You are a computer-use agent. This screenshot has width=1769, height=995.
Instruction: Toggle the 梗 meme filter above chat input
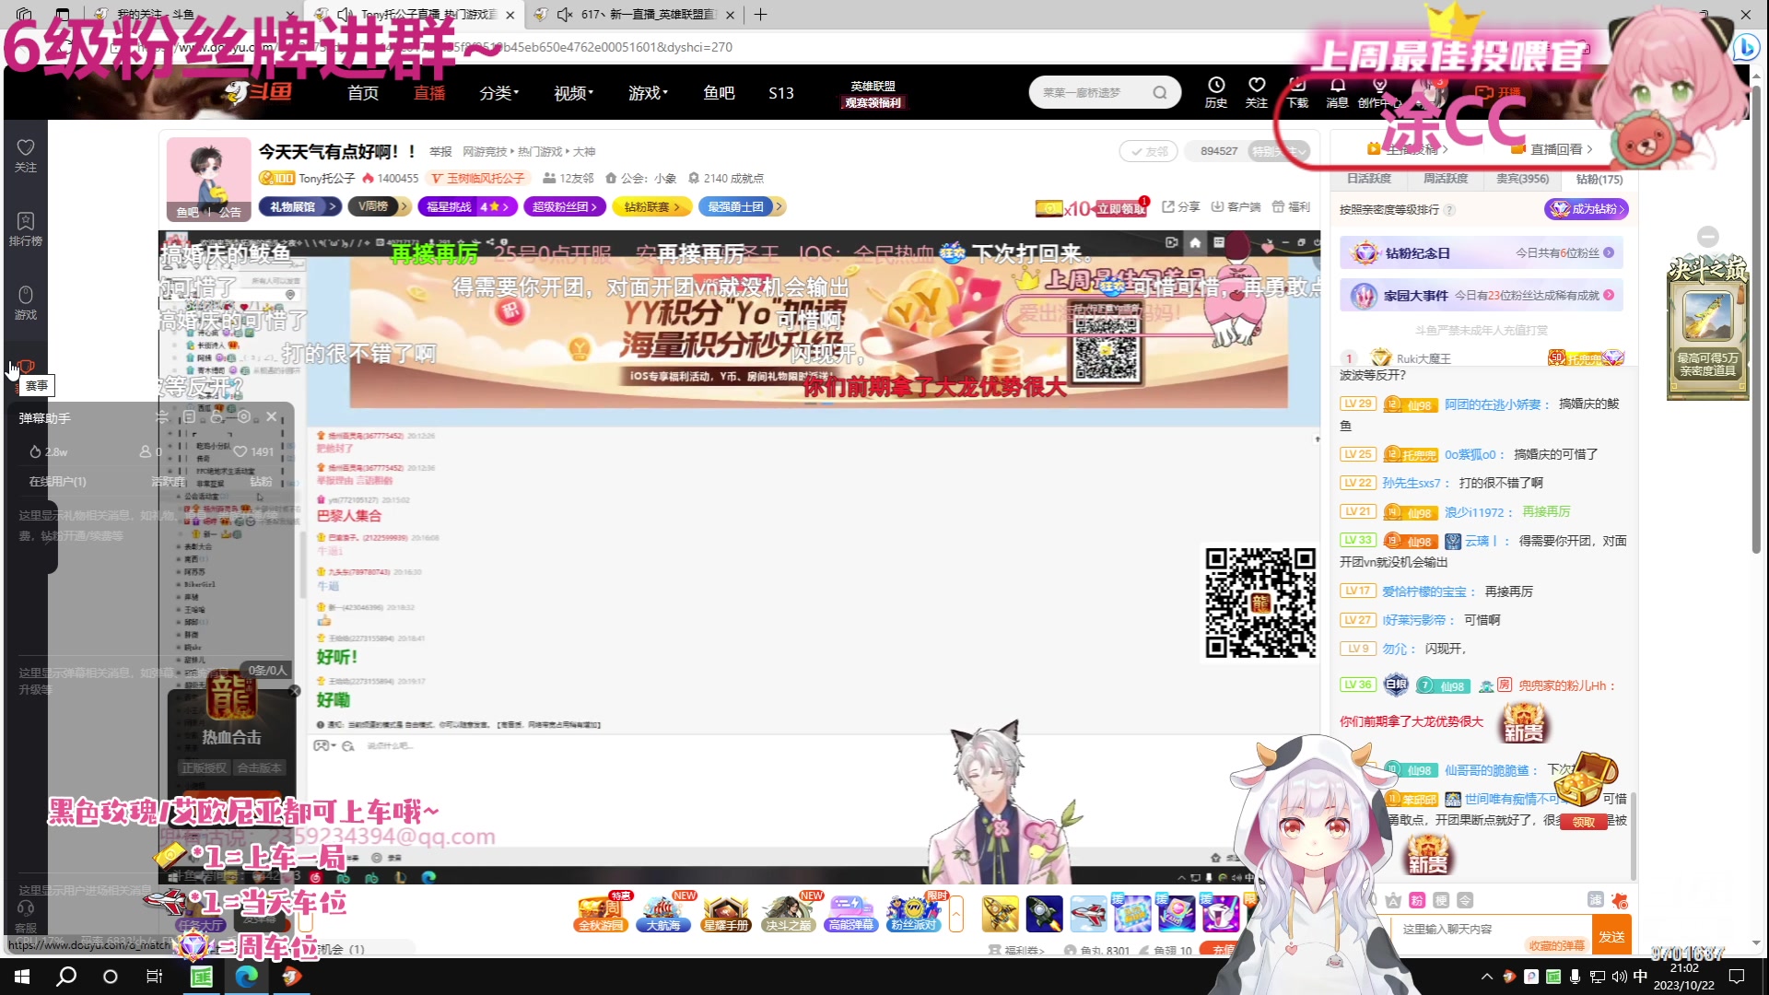(1441, 900)
